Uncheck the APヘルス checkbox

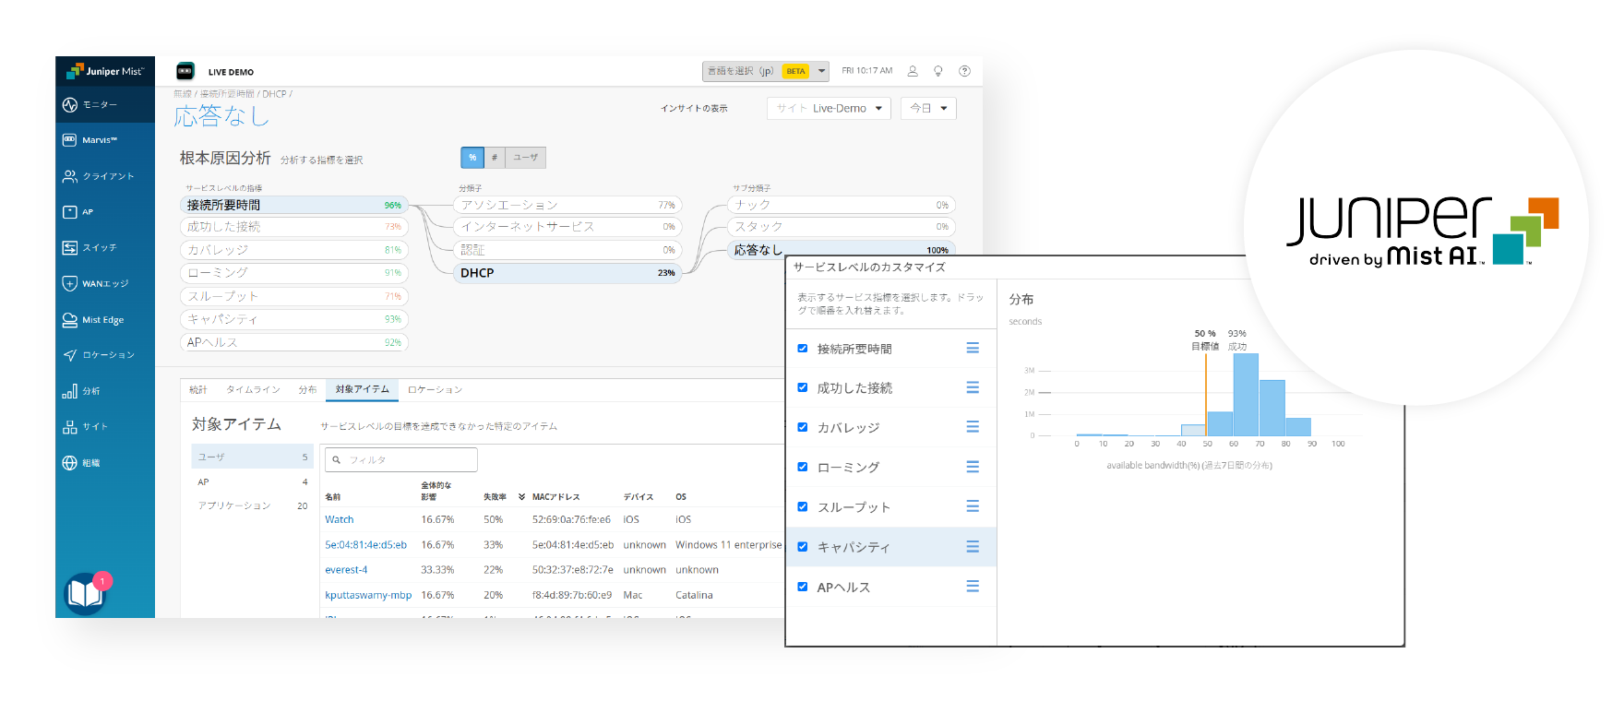[x=803, y=587]
